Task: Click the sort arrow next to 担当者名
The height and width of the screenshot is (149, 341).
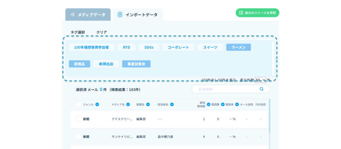Action: point(172,105)
